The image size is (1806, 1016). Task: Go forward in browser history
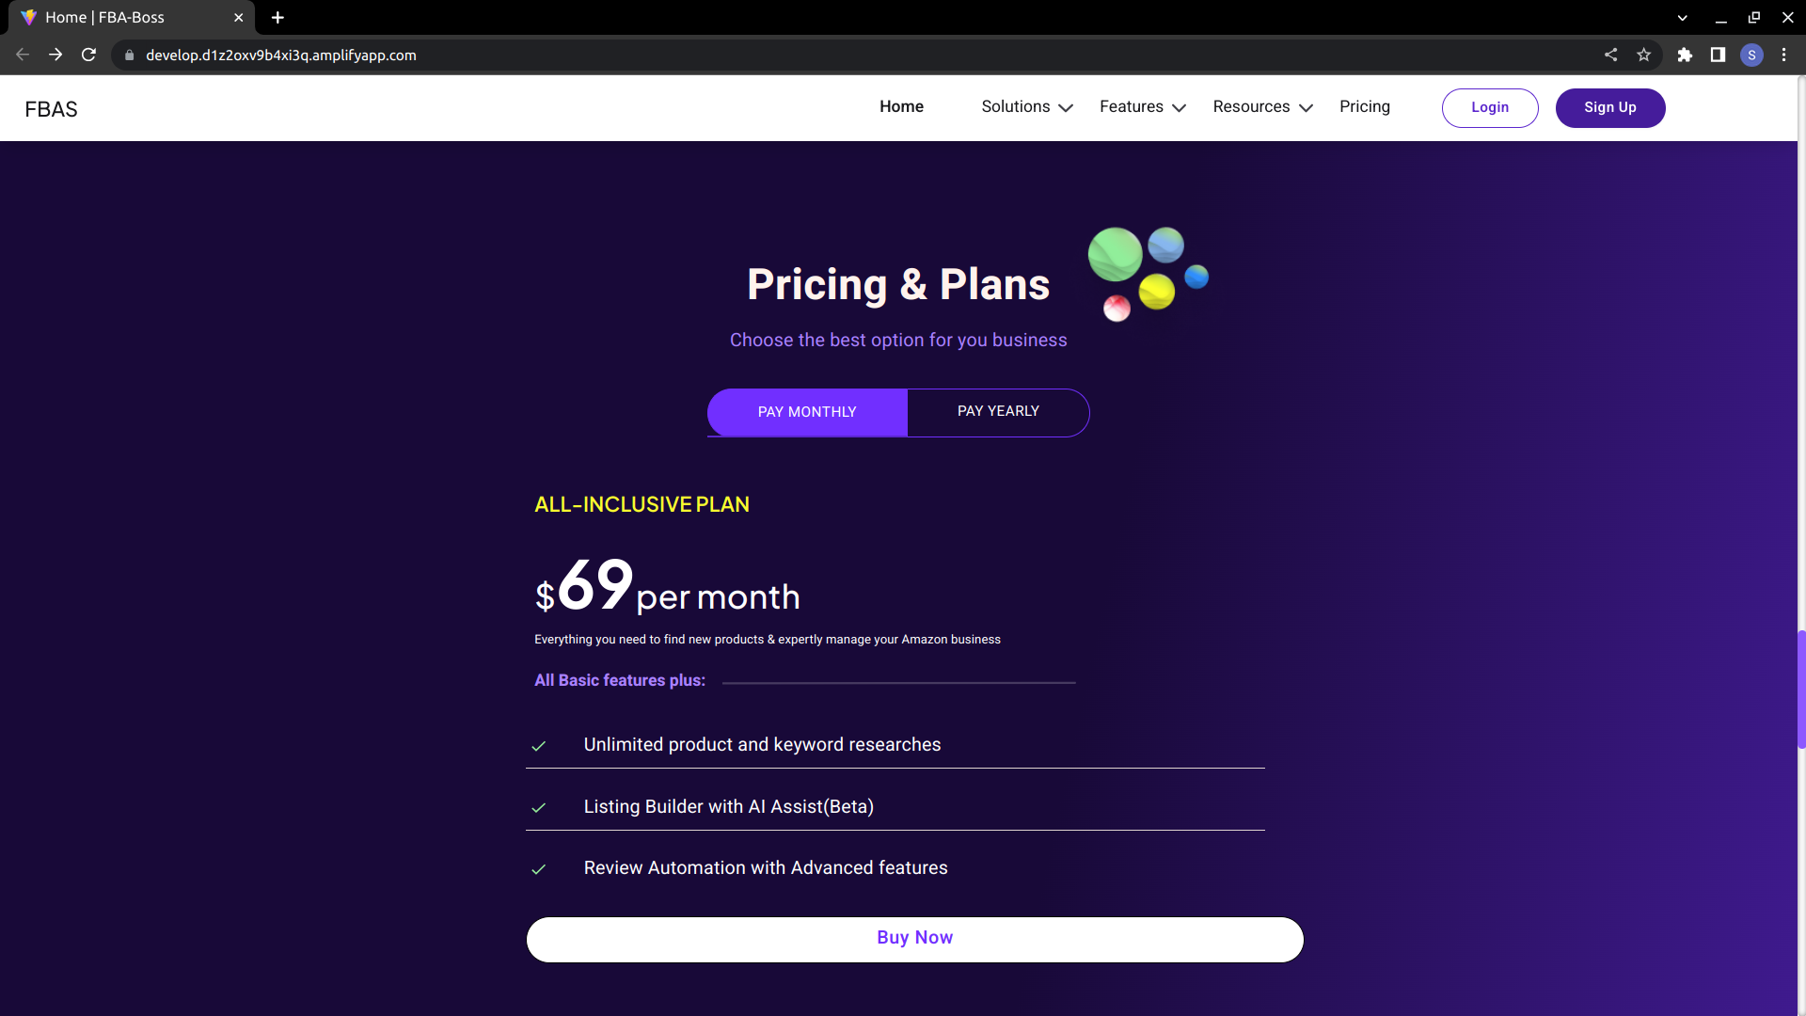click(x=55, y=55)
